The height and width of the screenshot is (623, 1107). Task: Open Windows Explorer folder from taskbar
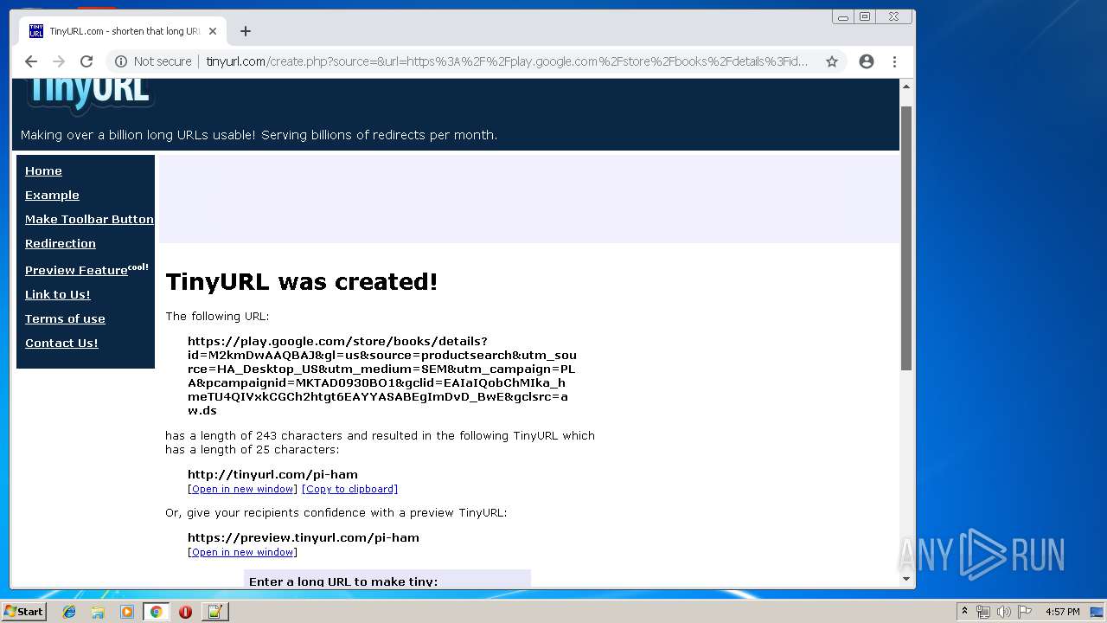click(x=98, y=612)
